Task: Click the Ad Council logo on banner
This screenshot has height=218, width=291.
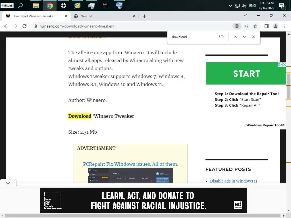Action: click(x=238, y=205)
